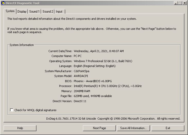Open the Sound 2 tab
188x135 pixels.
click(x=48, y=12)
